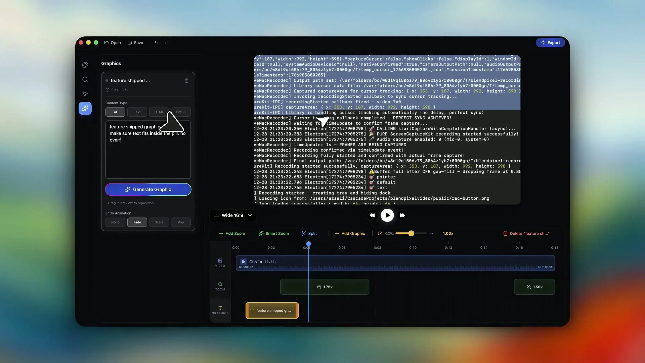This screenshot has height=363, width=645.
Task: Select AI content type
Action: point(115,112)
